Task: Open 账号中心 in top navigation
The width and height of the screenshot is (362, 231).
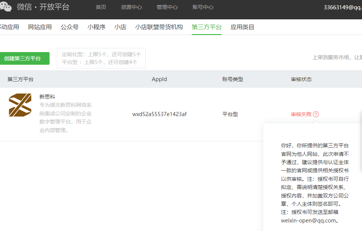Action: [x=203, y=7]
